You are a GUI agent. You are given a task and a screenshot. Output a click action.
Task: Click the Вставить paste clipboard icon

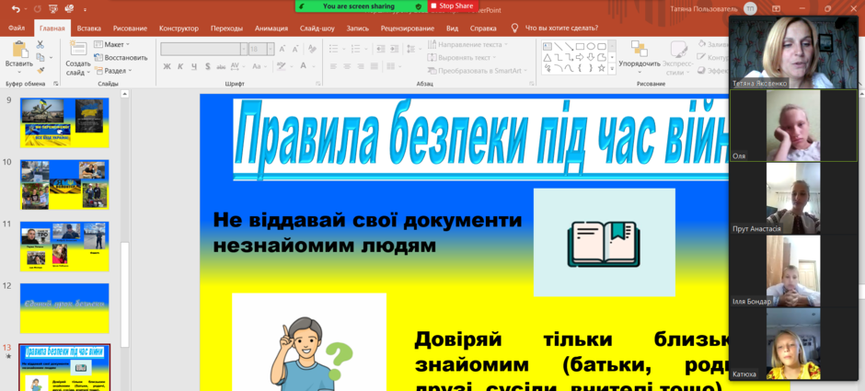coord(19,51)
